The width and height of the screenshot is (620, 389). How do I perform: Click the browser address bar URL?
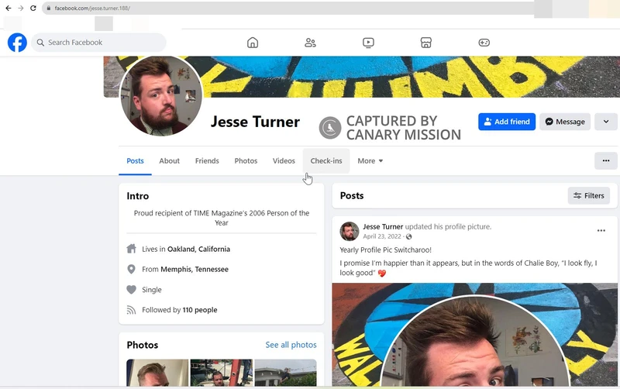(91, 8)
